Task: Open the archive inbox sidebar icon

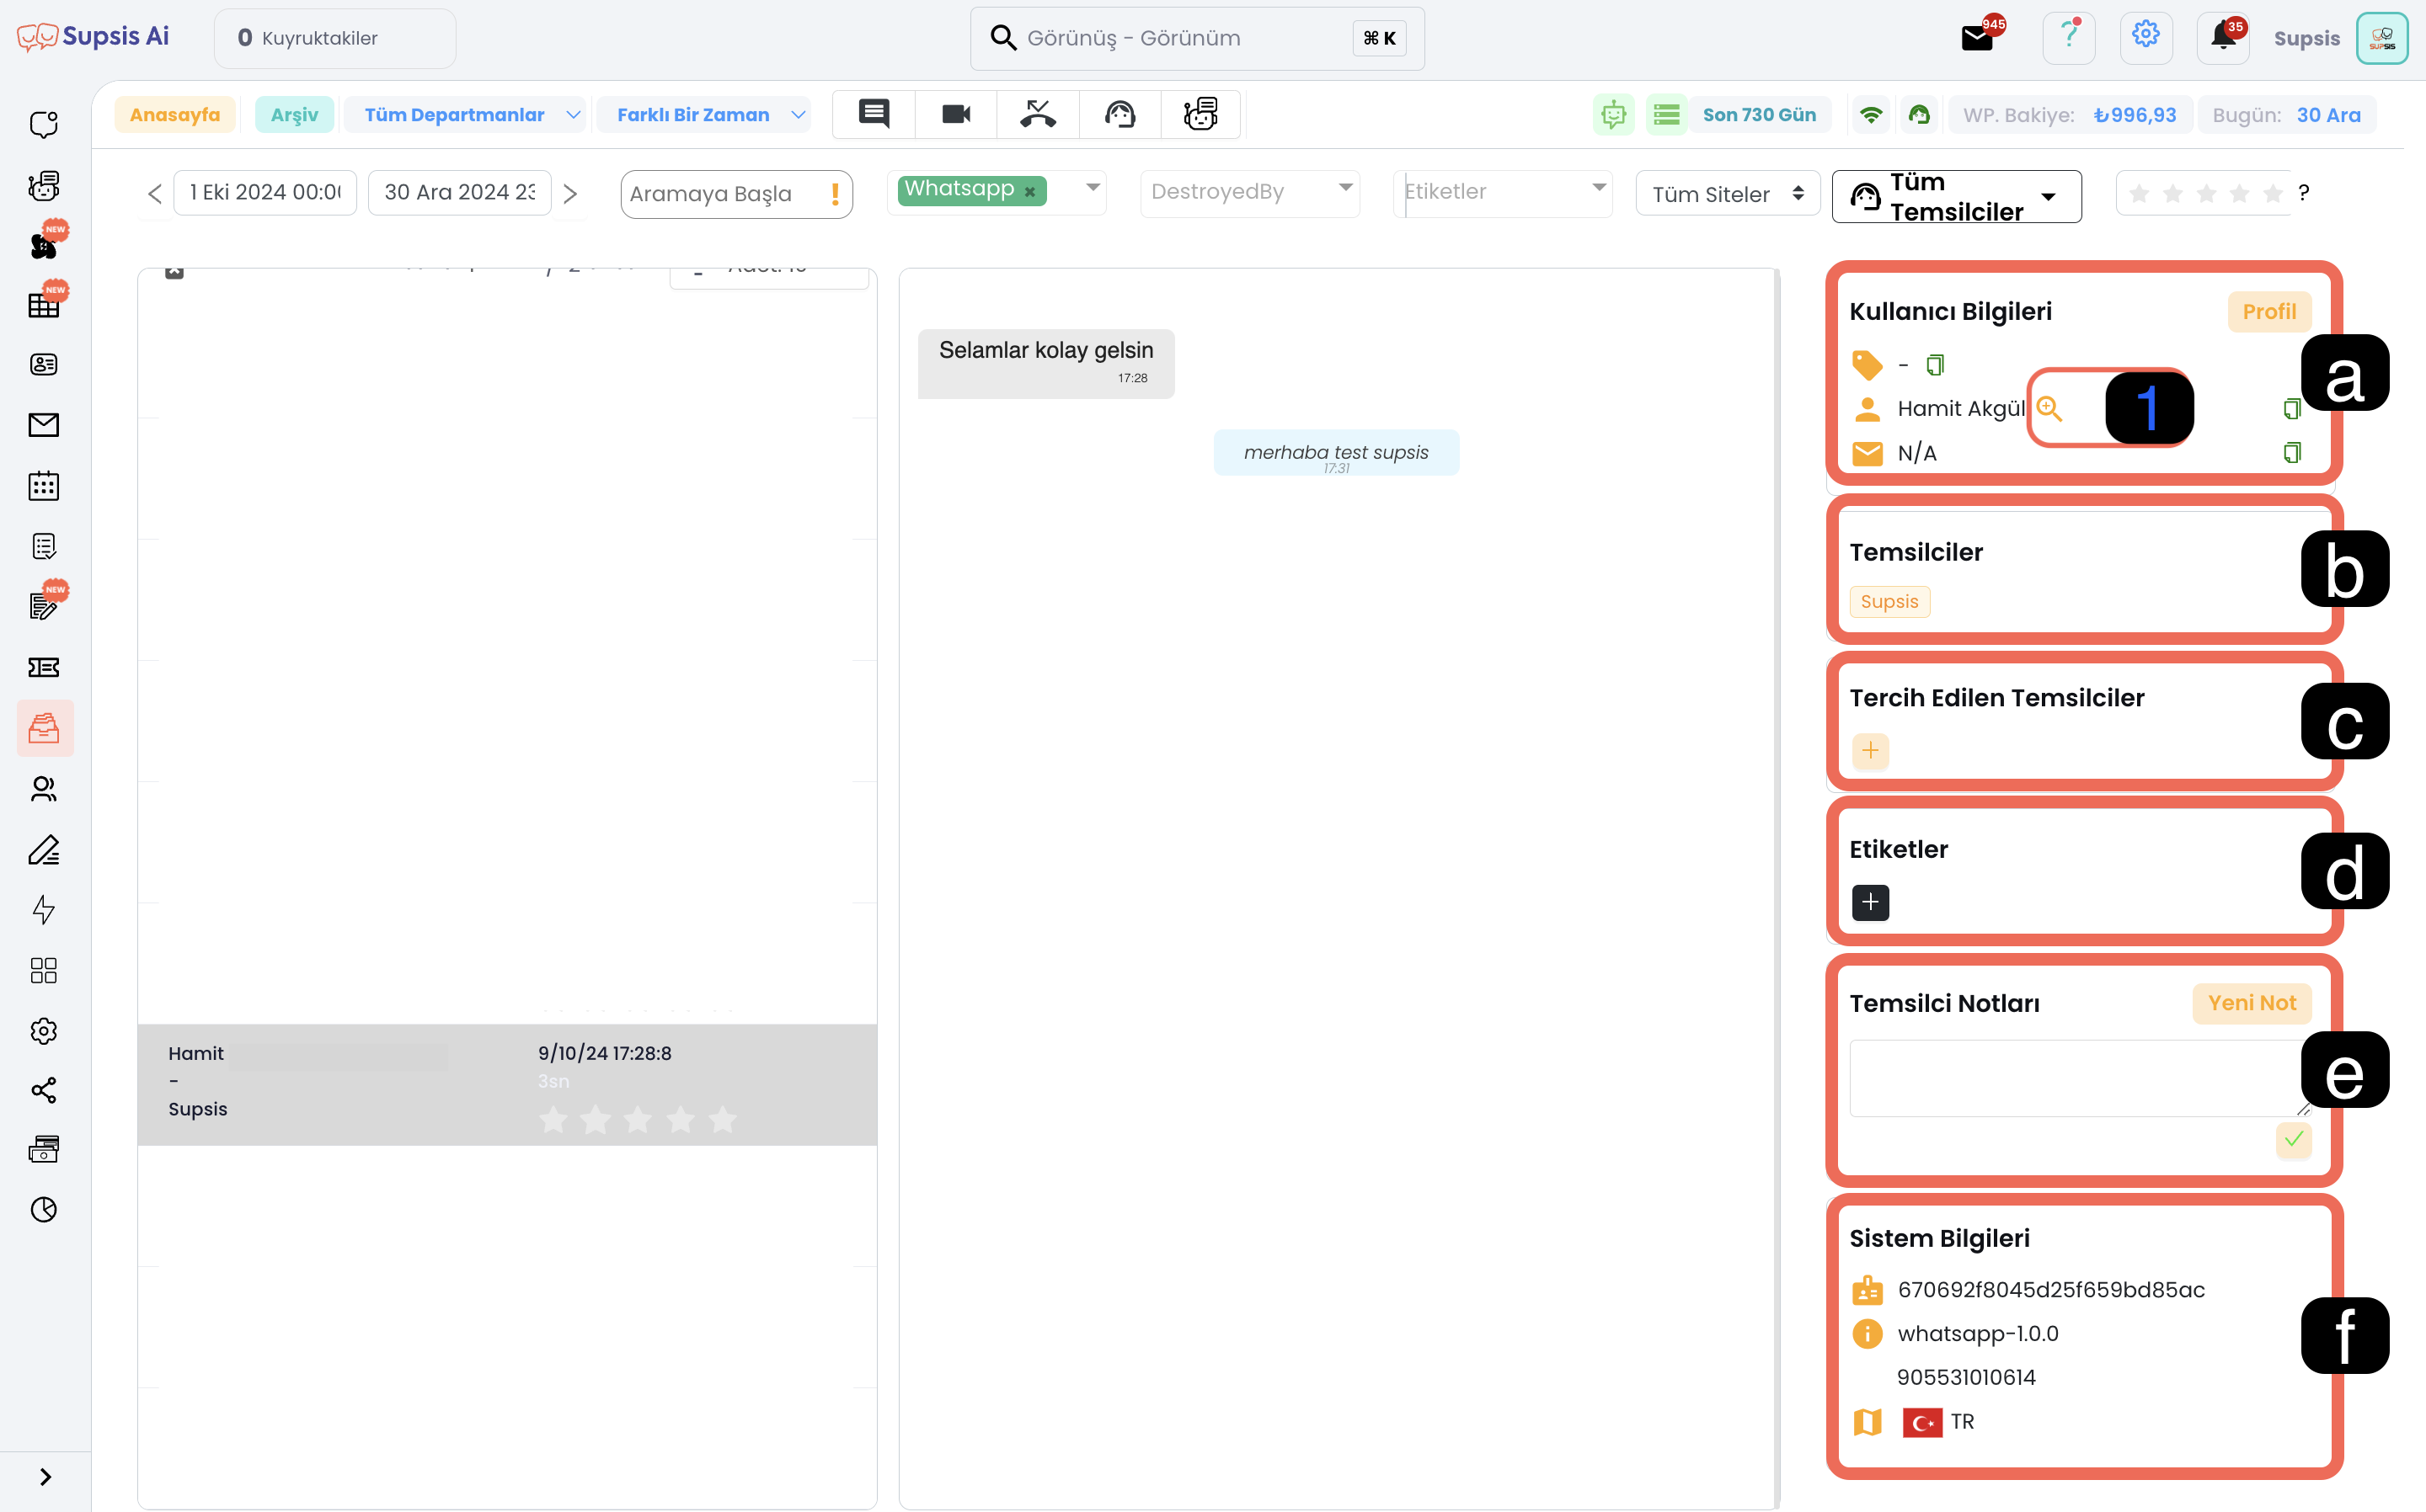Action: click(x=44, y=728)
